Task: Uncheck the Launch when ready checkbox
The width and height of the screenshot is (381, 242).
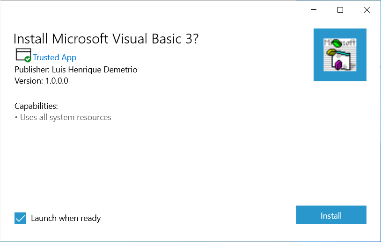Action: click(x=21, y=218)
